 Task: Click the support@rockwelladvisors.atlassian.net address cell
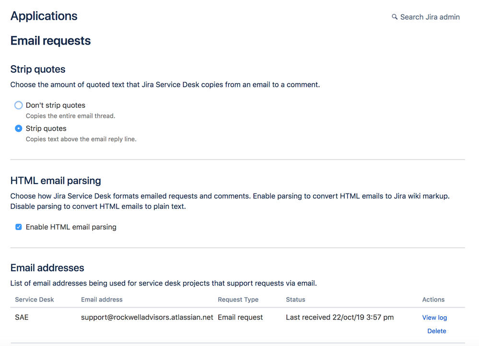pyautogui.click(x=147, y=317)
